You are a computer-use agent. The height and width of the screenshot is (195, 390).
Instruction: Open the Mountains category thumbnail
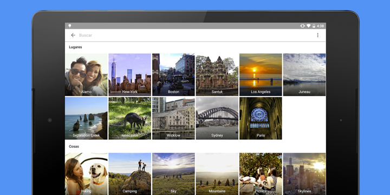pos(217,174)
